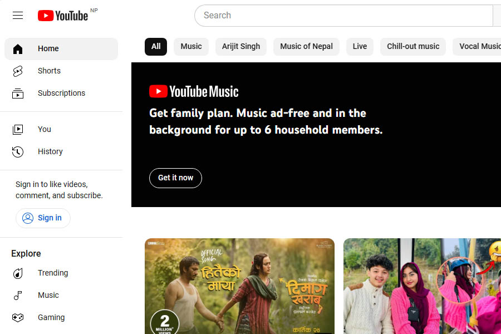Image resolution: width=501 pixels, height=334 pixels.
Task: Select the Music of Nepal chip
Action: coord(306,47)
